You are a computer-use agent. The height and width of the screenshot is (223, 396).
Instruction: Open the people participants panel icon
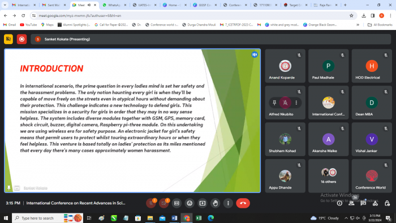(351, 203)
